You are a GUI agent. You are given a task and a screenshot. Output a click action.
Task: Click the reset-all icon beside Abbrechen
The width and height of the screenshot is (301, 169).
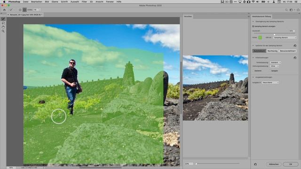pyautogui.click(x=255, y=164)
